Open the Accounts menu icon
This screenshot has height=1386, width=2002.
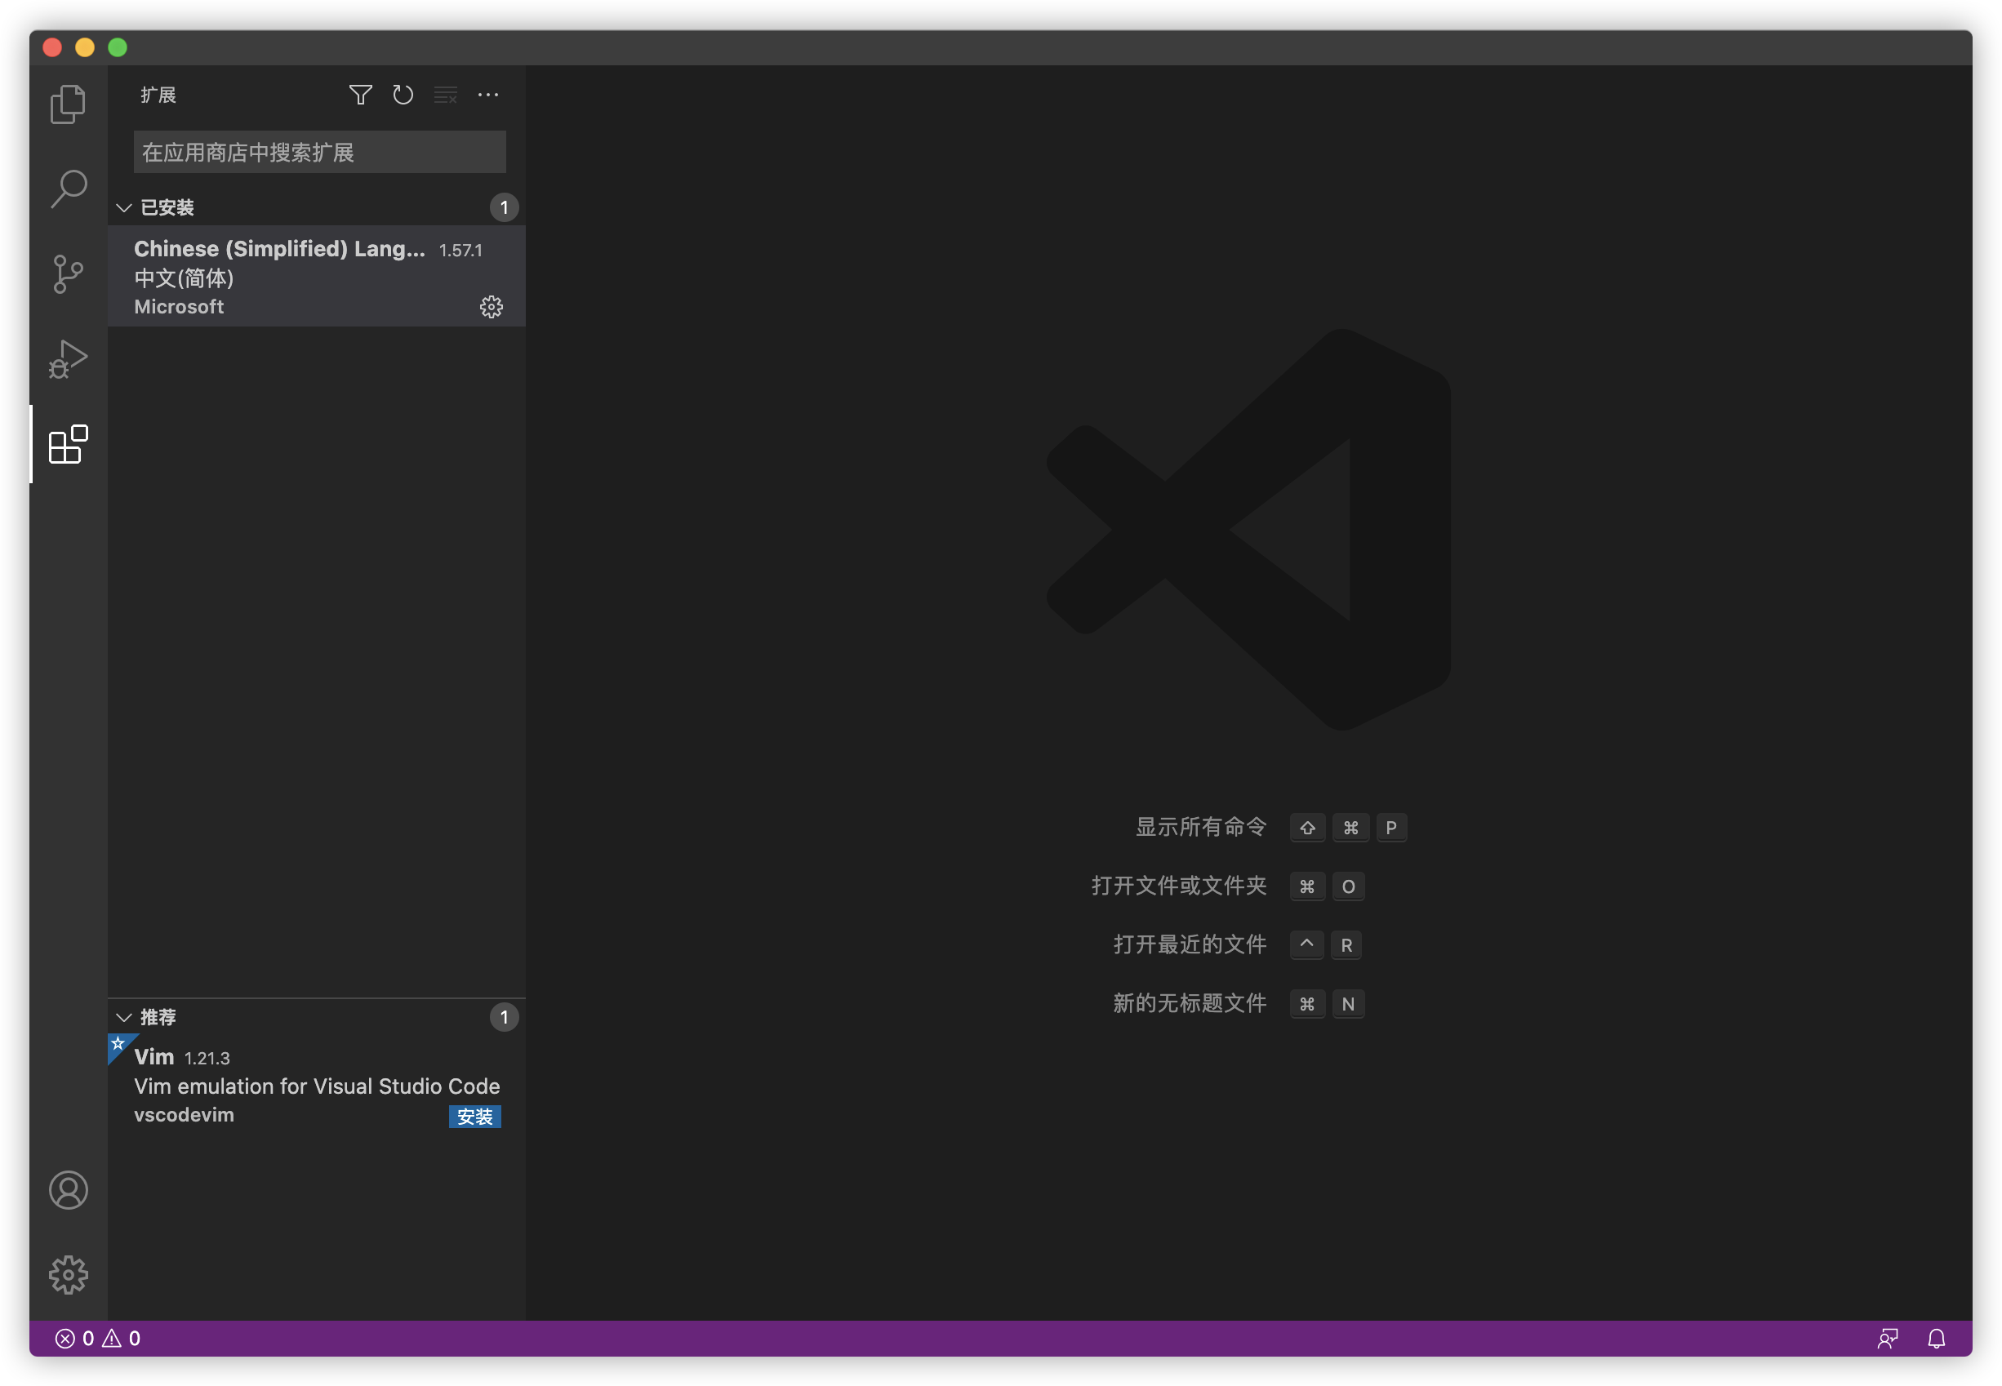(x=68, y=1190)
